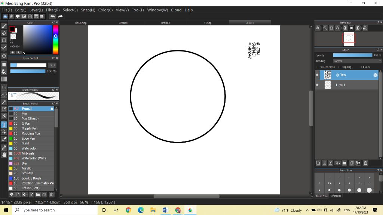Adjust the layer Opacity slider
Image resolution: width=383 pixels, height=215 pixels.
click(352, 55)
